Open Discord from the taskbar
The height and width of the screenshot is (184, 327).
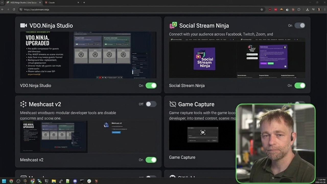click(75, 181)
